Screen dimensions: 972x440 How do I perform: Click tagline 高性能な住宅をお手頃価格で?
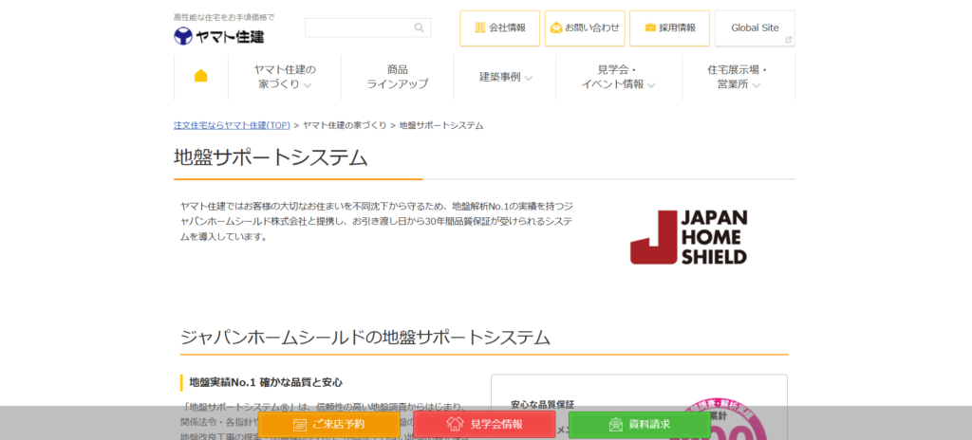[224, 17]
